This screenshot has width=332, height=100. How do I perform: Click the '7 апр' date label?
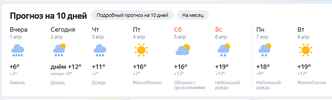click(x=262, y=37)
